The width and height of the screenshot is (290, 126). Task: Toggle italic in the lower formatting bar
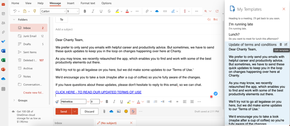click(114, 102)
